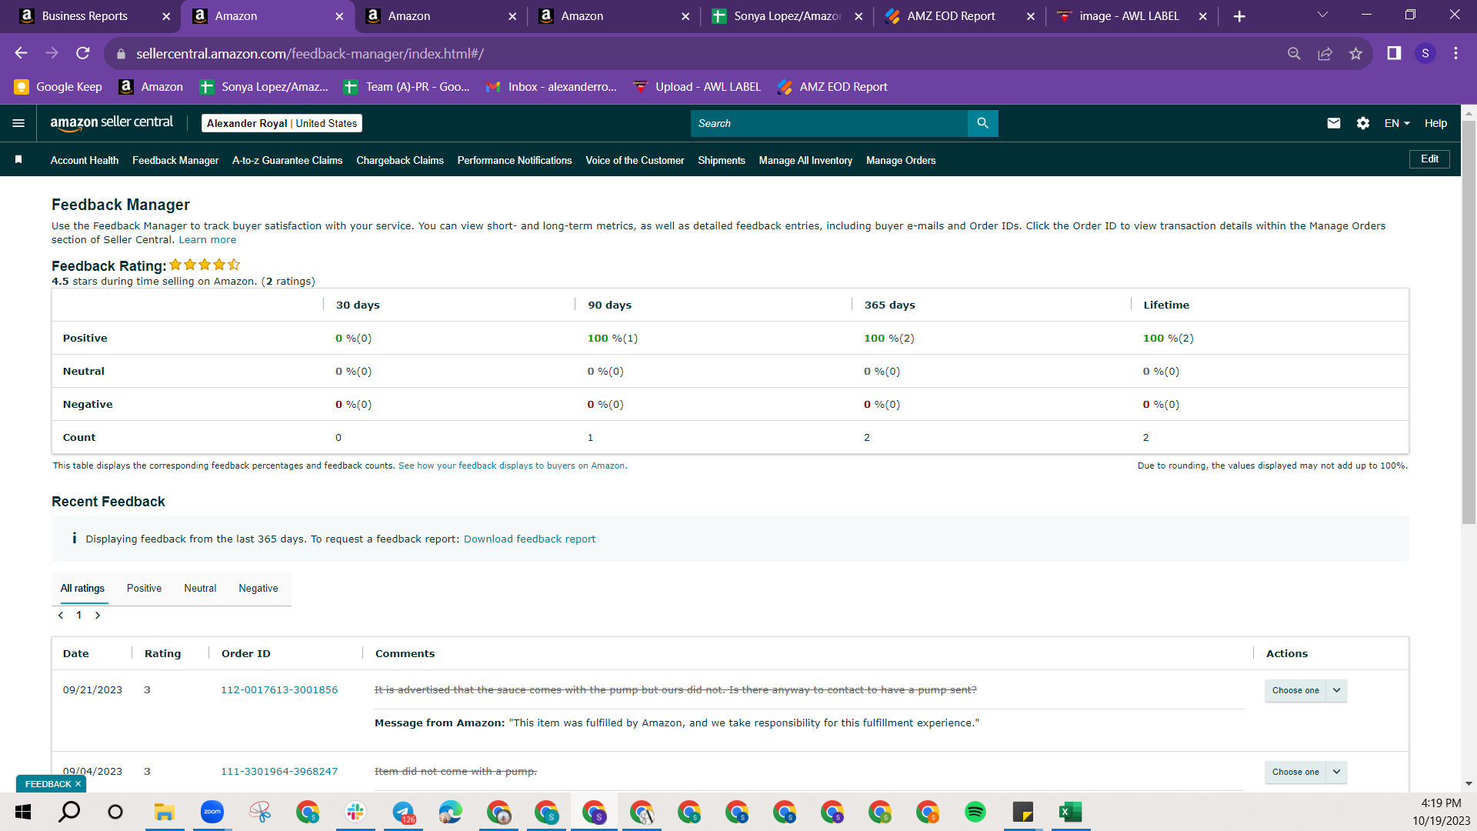Viewport: 1477px width, 831px height.
Task: Open Telegram from the taskbar
Action: coord(403,812)
